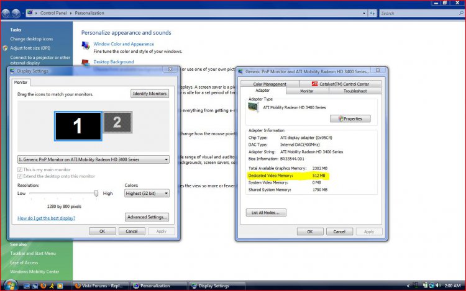Click Adjust font size (DPI)
The height and width of the screenshot is (291, 466).
click(30, 48)
